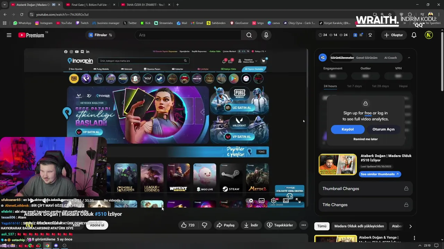Go back in the browser

coord(5,15)
